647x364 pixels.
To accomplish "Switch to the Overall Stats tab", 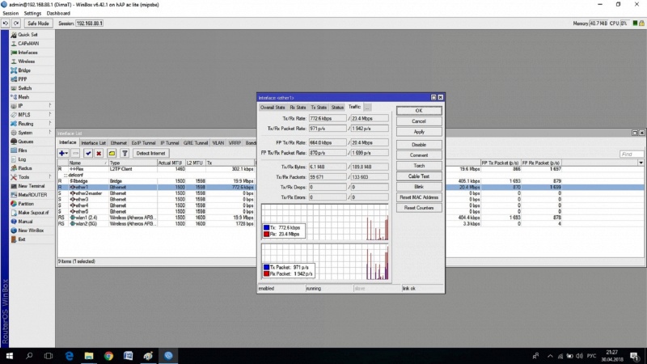I will click(x=273, y=107).
